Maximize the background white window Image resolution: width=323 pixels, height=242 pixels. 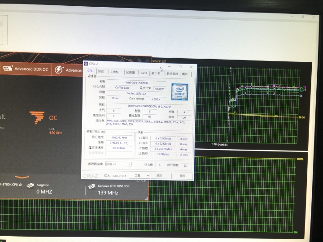(x=303, y=17)
